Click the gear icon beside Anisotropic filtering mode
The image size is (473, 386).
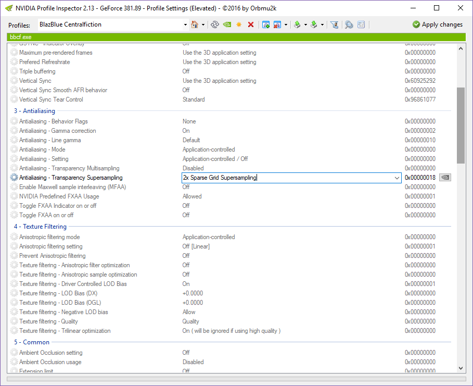click(14, 237)
